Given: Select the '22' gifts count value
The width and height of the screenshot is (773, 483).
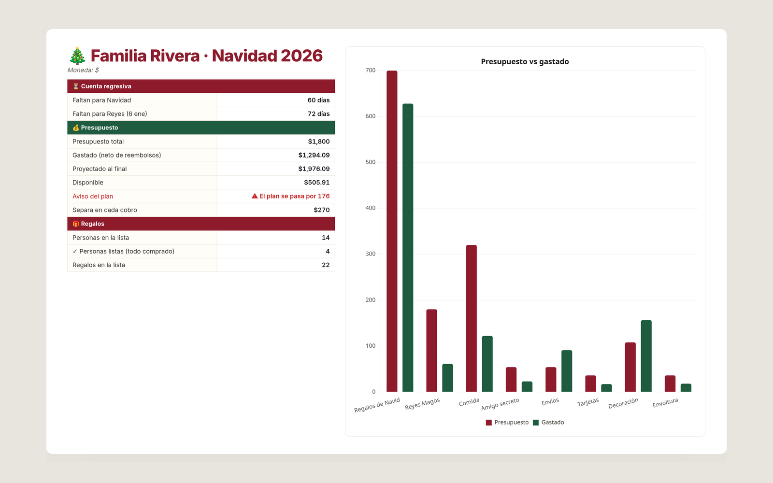Looking at the screenshot, I should click(326, 265).
